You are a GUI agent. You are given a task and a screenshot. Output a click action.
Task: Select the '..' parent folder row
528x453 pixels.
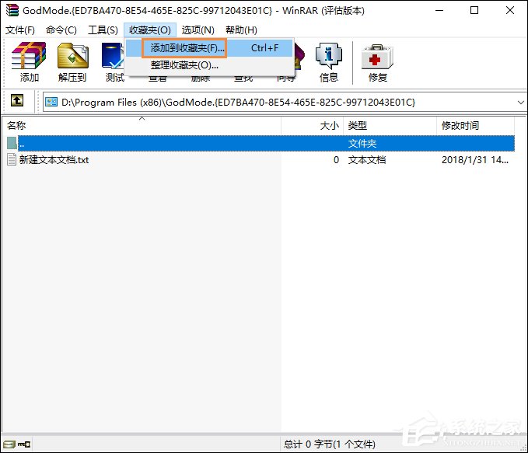click(x=259, y=144)
